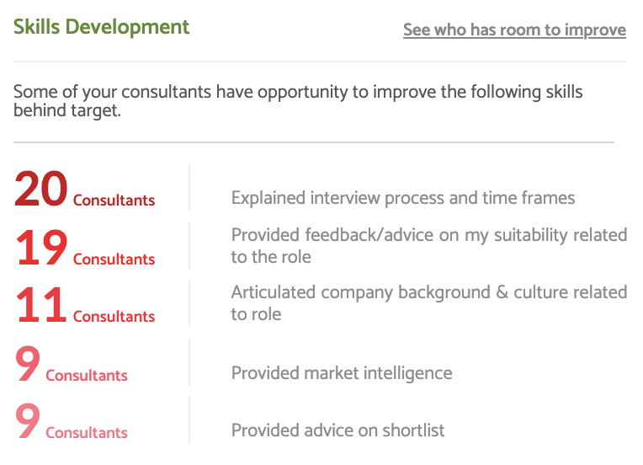643x465 pixels.
Task: Click the Skills Development heading
Action: pyautogui.click(x=101, y=27)
